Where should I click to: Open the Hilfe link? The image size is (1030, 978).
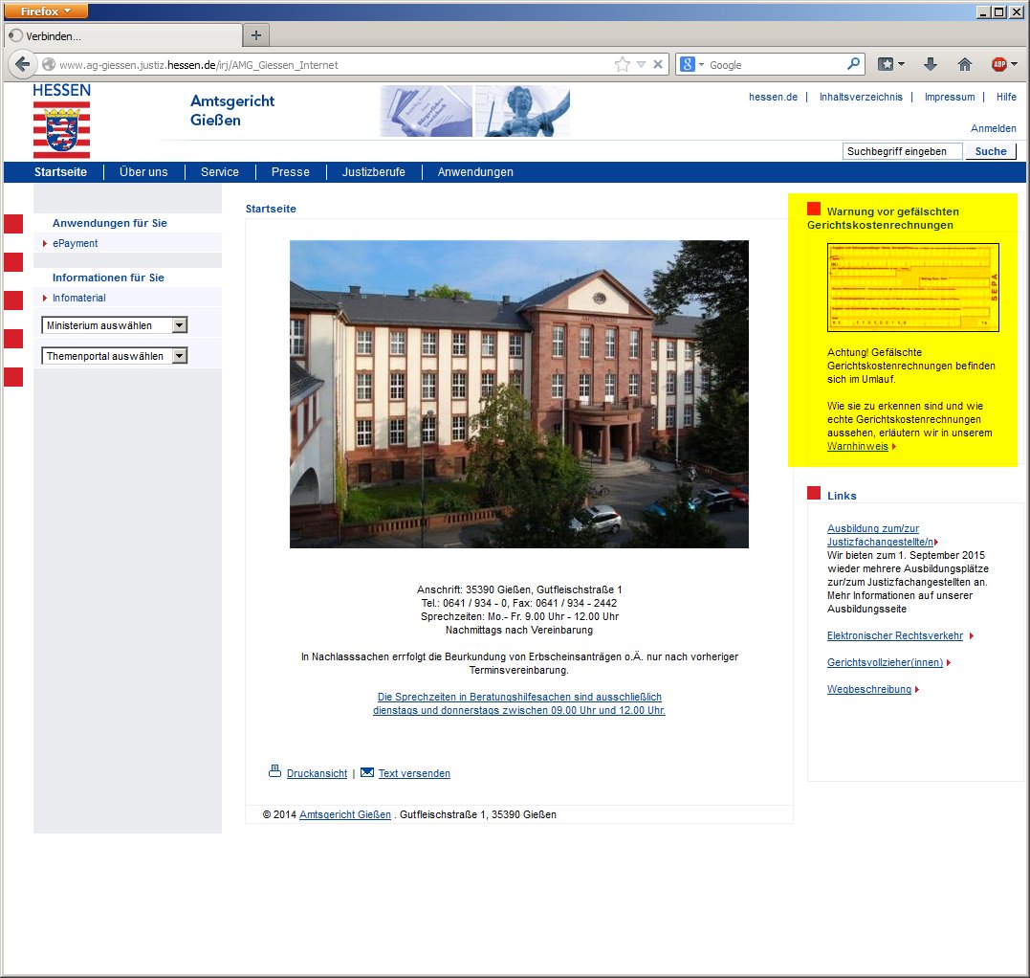pos(1006,97)
